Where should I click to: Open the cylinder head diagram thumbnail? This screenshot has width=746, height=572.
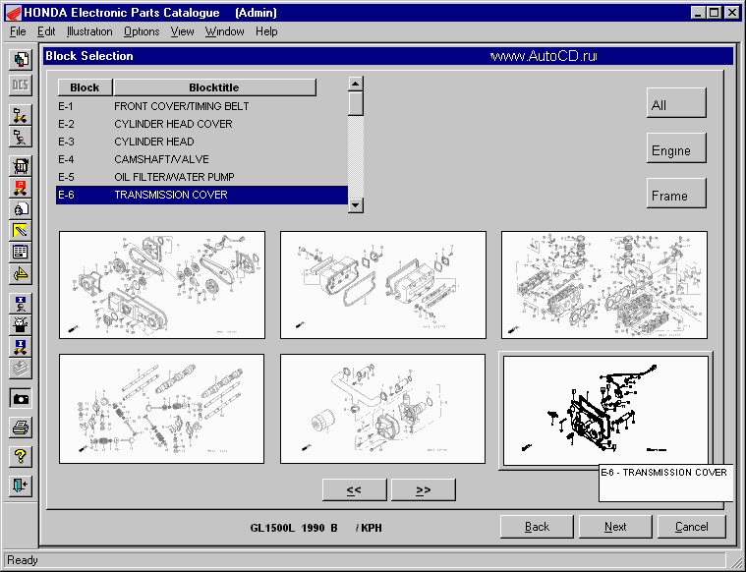pyautogui.click(x=604, y=285)
